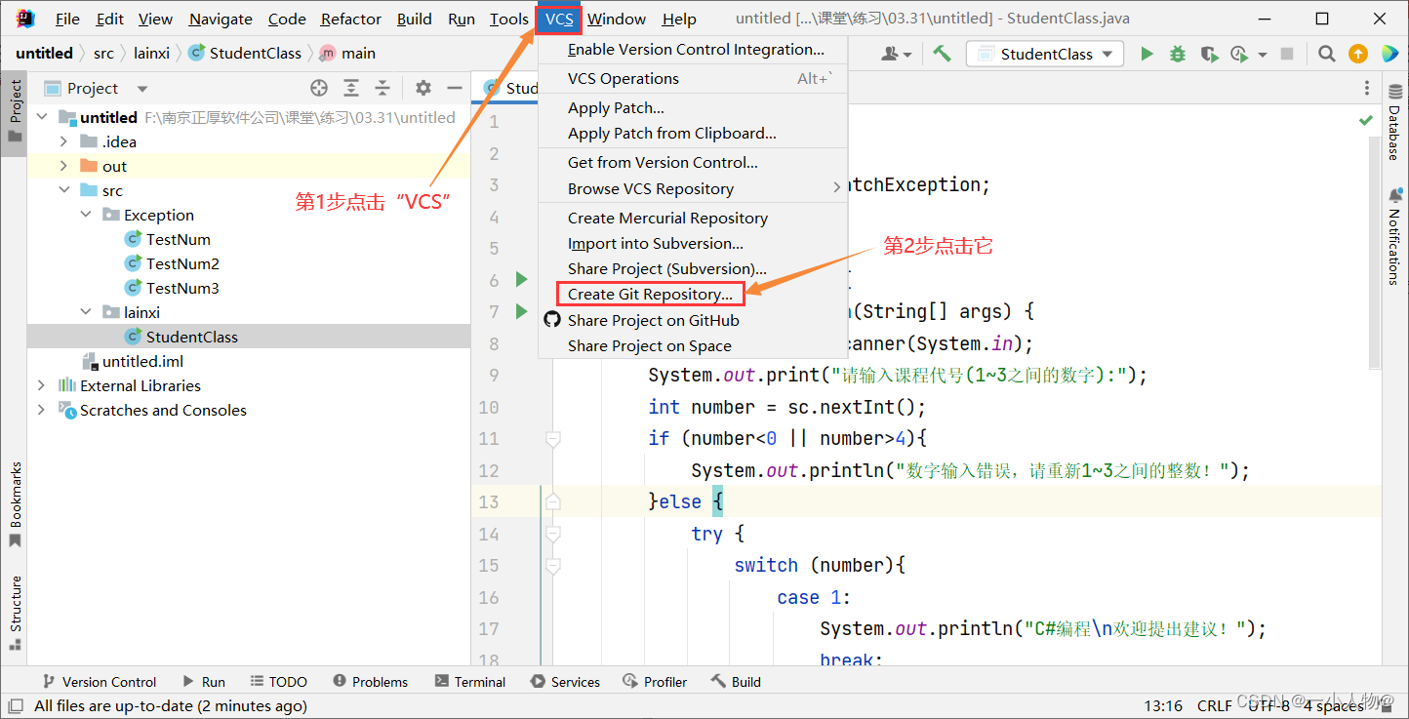Click fold marker on line 15

(x=553, y=566)
